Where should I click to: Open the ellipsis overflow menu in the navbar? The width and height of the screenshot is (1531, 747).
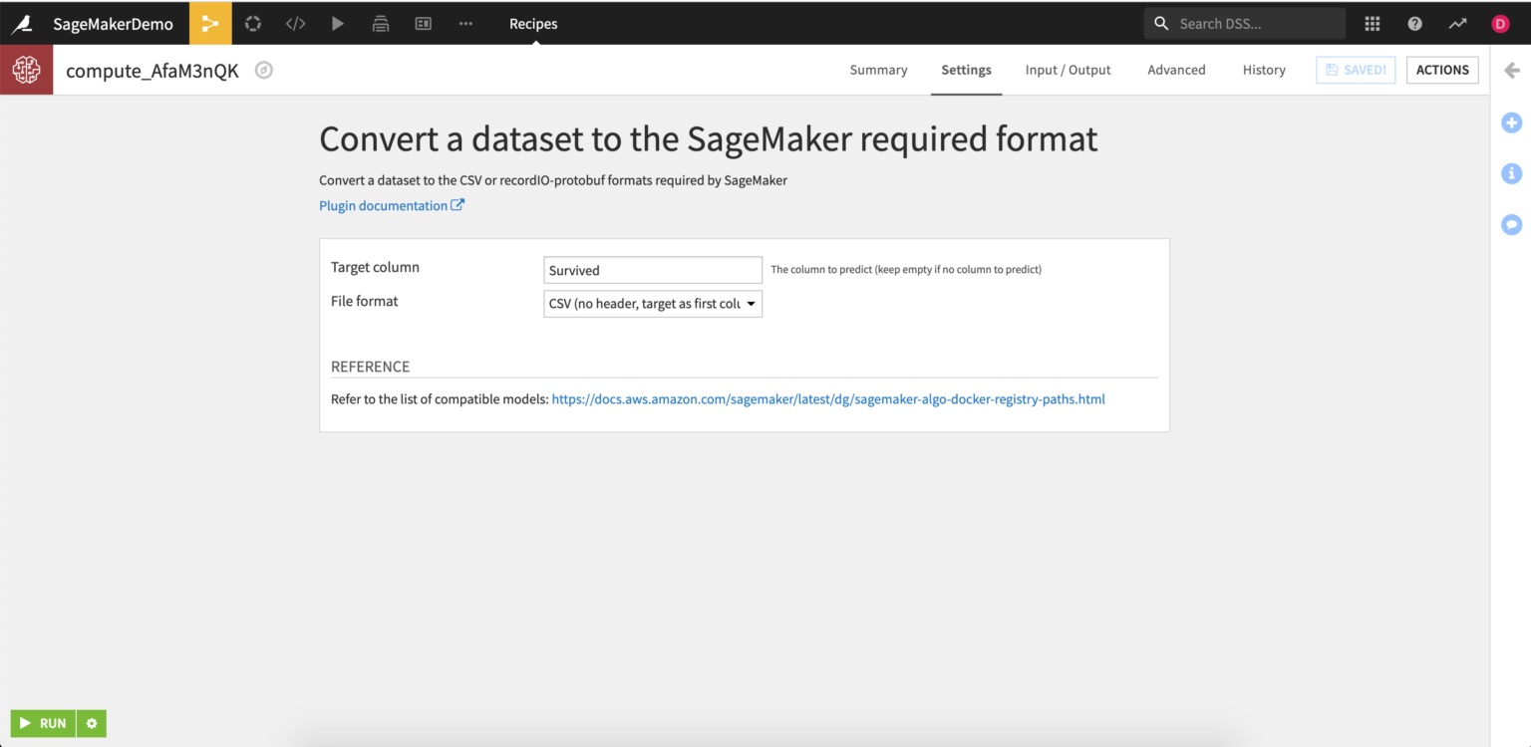pyautogui.click(x=464, y=23)
